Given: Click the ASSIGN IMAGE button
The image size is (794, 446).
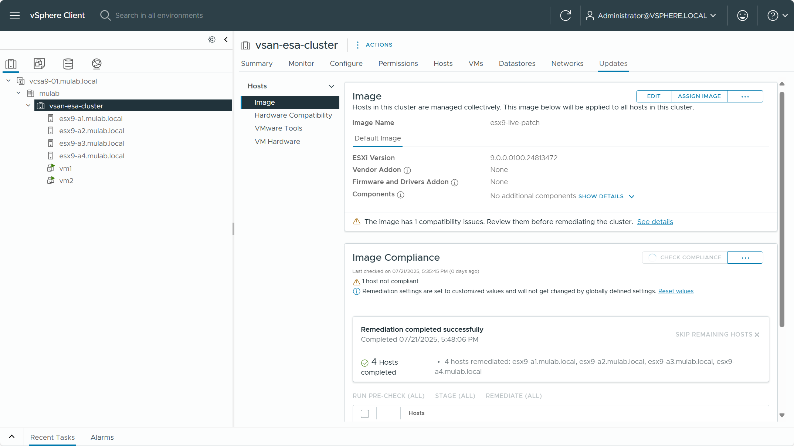Looking at the screenshot, I should [699, 96].
